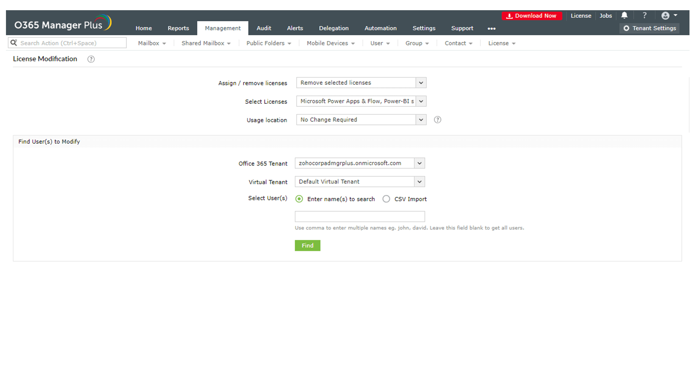Expand the Select Licenses dropdown
Image resolution: width=698 pixels, height=373 pixels.
coord(361,101)
